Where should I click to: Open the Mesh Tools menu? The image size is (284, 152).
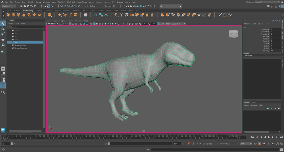tap(71, 2)
